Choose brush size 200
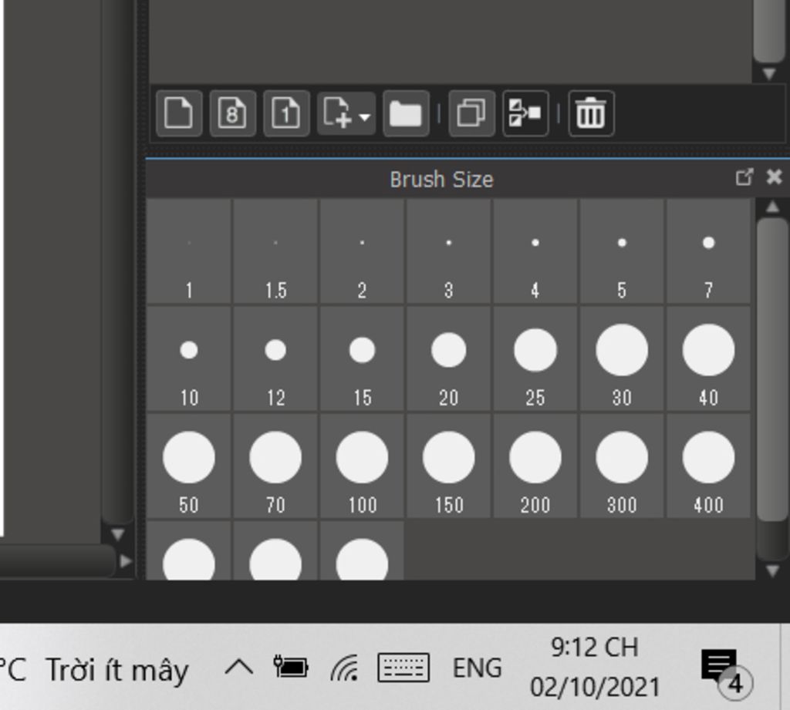790x710 pixels. 535,466
